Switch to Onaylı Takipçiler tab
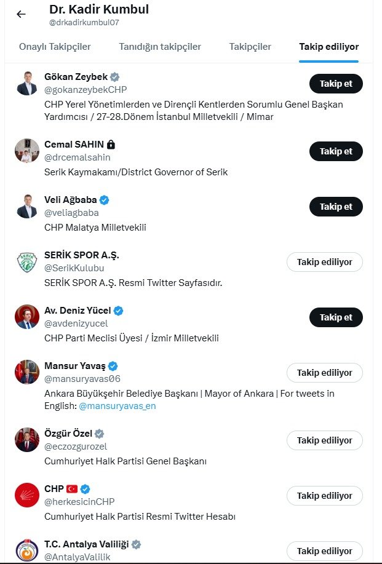The width and height of the screenshot is (382, 564). [x=55, y=47]
